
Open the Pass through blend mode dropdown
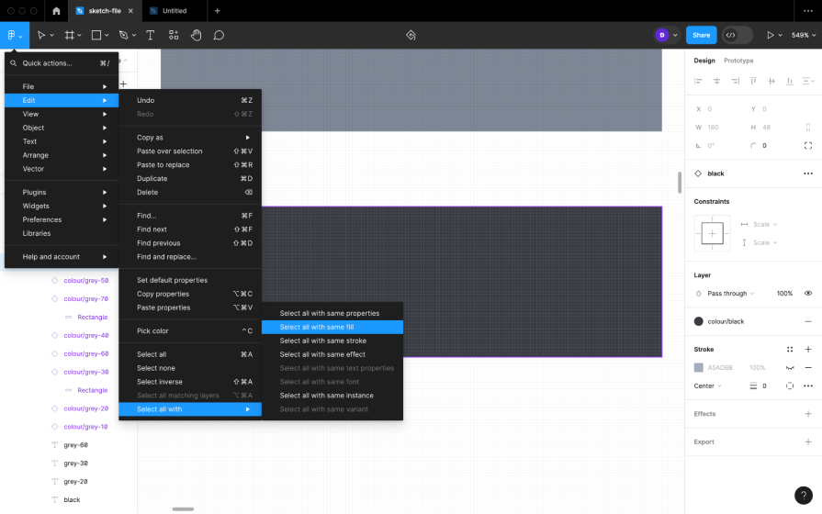tap(729, 294)
